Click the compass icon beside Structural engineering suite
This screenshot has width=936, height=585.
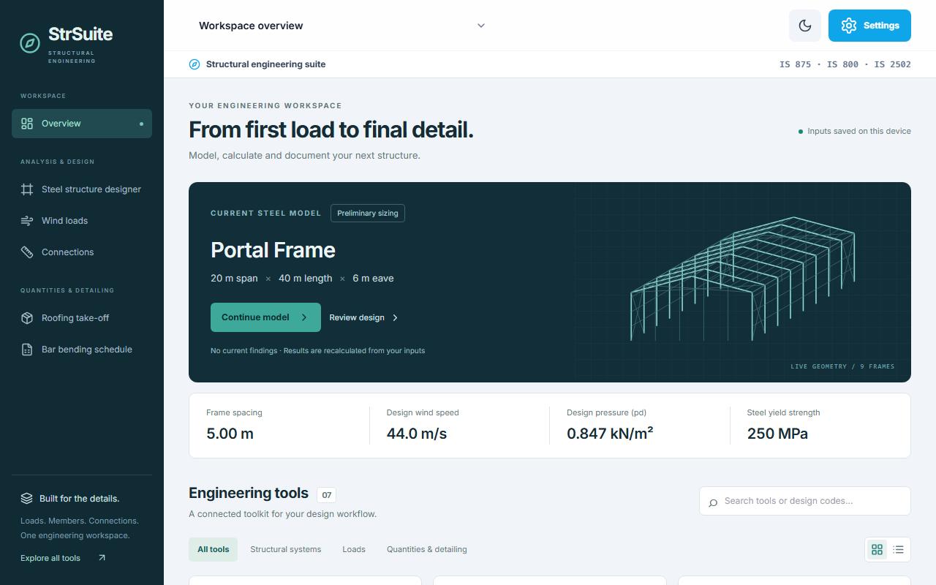[195, 64]
